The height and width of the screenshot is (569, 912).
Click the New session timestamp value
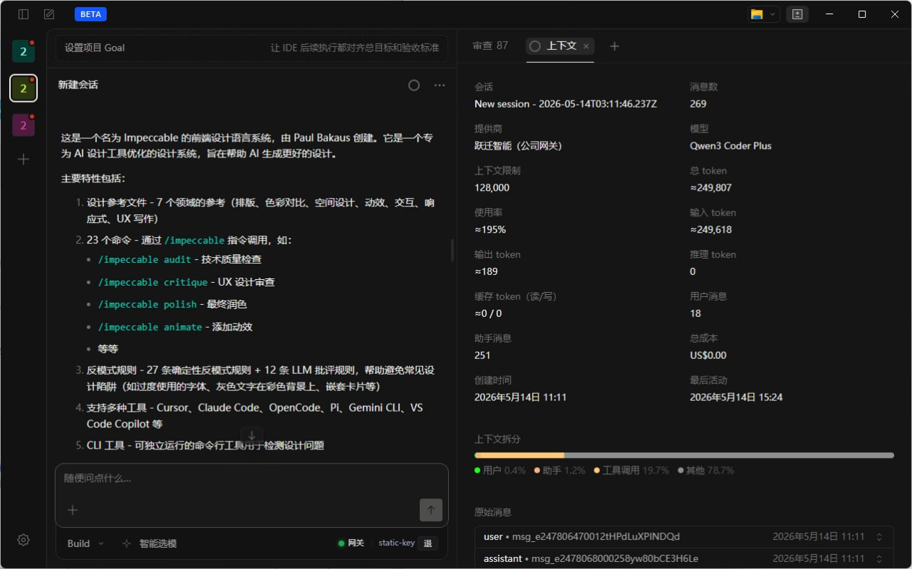point(566,104)
